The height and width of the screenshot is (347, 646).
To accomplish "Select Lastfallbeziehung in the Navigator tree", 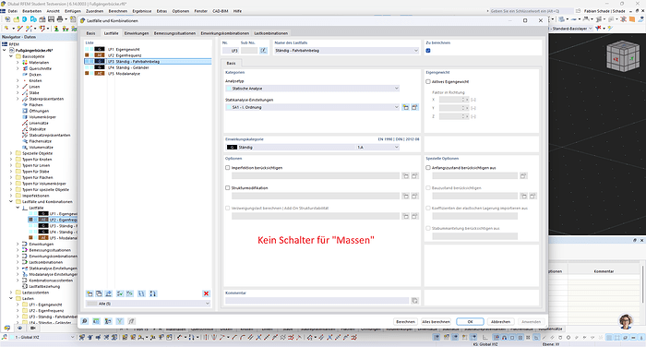I will (44, 286).
